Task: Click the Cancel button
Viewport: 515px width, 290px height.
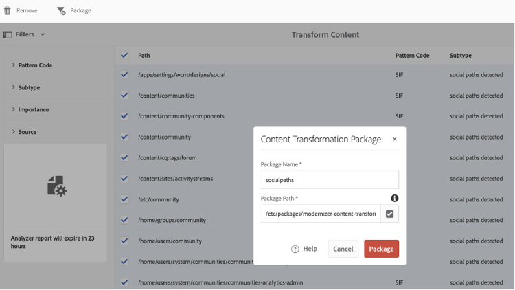Action: (343, 249)
